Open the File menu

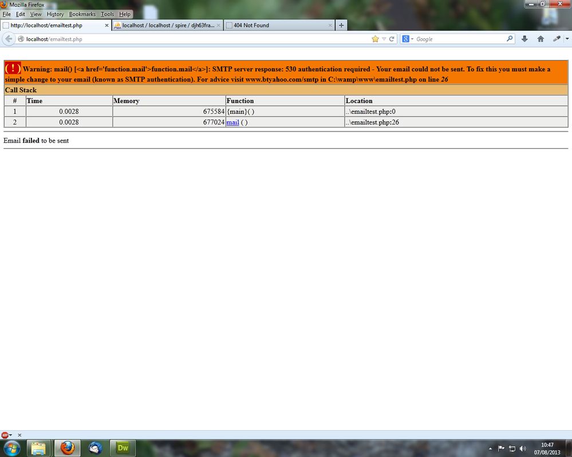coord(6,14)
